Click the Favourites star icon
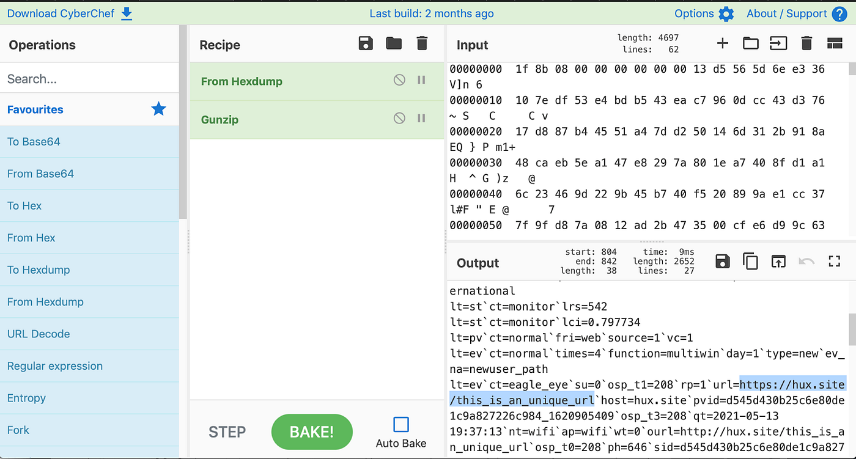The height and width of the screenshot is (459, 856). coord(158,109)
